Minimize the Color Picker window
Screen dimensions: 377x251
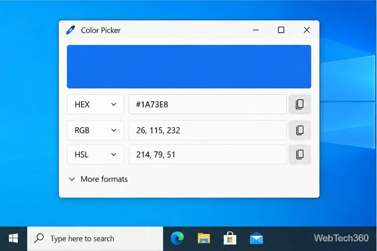tap(256, 30)
